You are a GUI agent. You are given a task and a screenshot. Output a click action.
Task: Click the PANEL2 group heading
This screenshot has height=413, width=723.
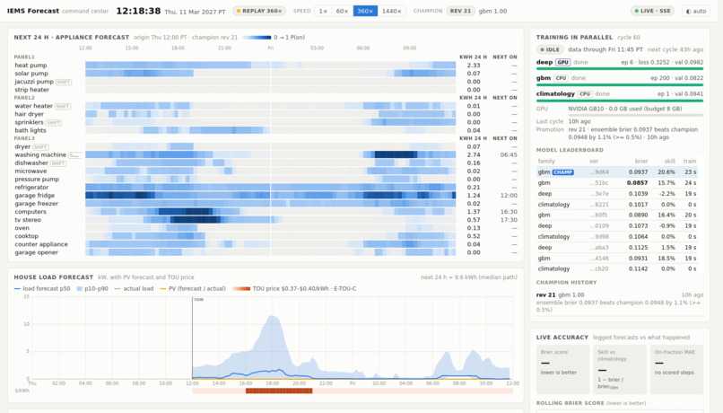pyautogui.click(x=24, y=98)
